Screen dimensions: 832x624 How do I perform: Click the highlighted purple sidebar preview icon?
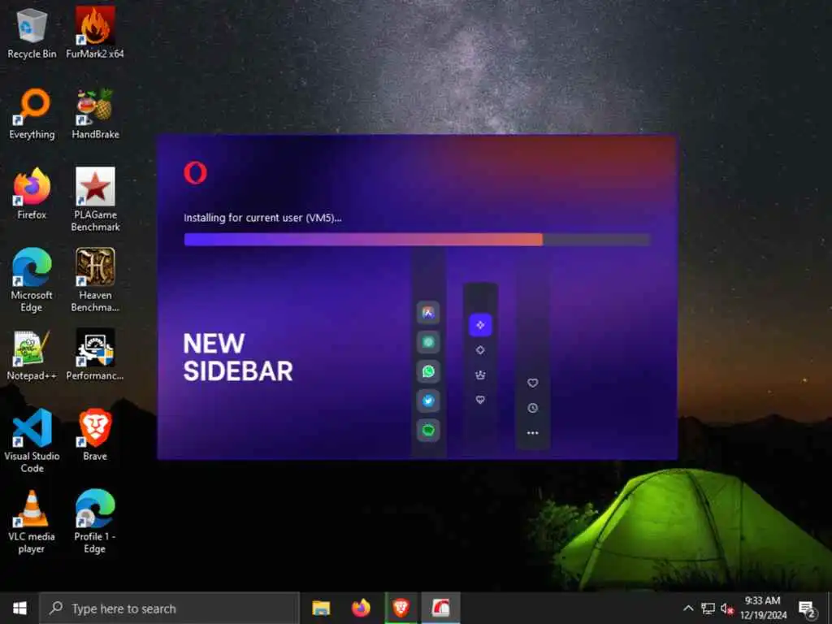[480, 325]
